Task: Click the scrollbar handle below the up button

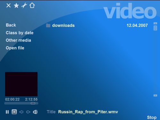Action: coord(155,28)
